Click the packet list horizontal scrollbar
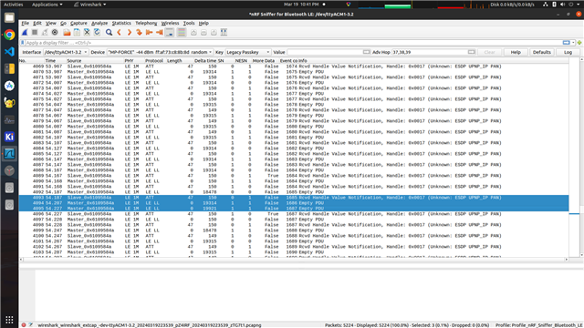This screenshot has width=584, height=328. 294,259
